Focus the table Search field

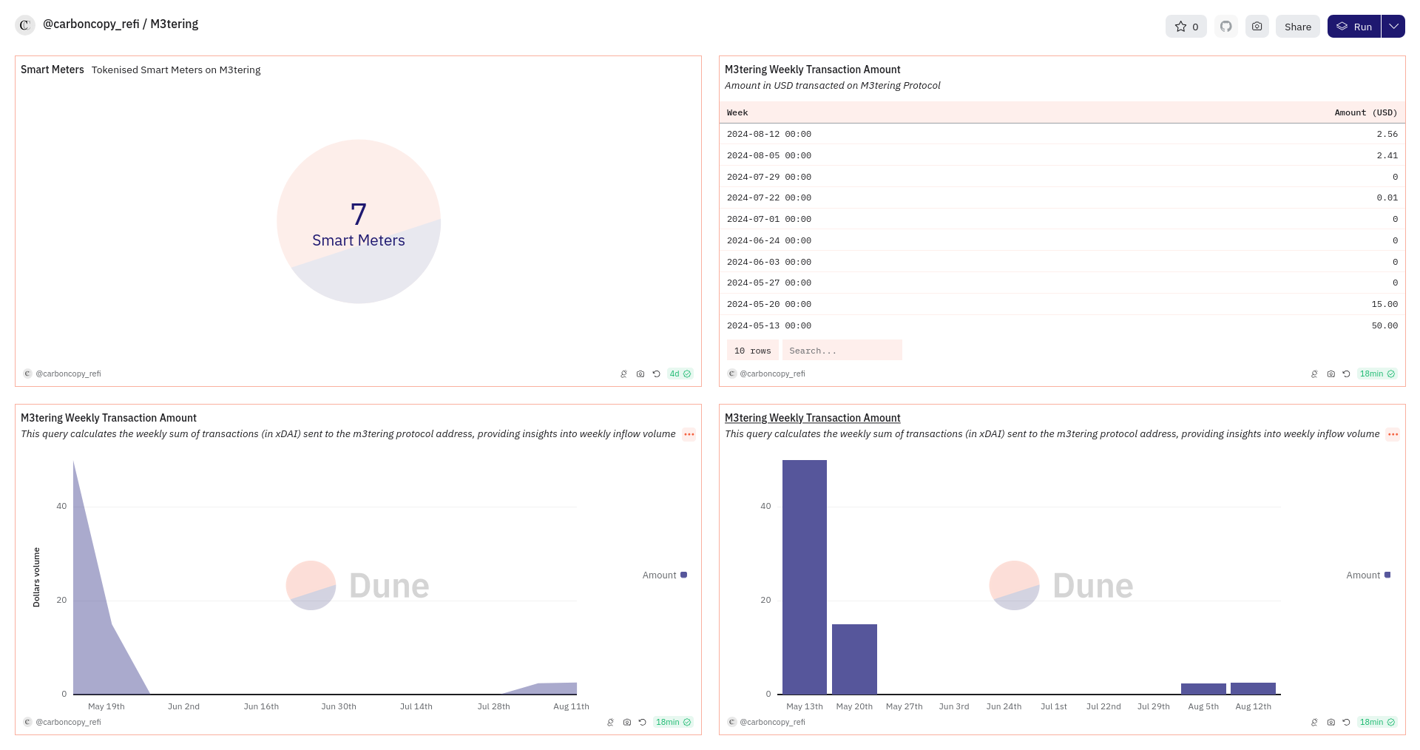842,351
